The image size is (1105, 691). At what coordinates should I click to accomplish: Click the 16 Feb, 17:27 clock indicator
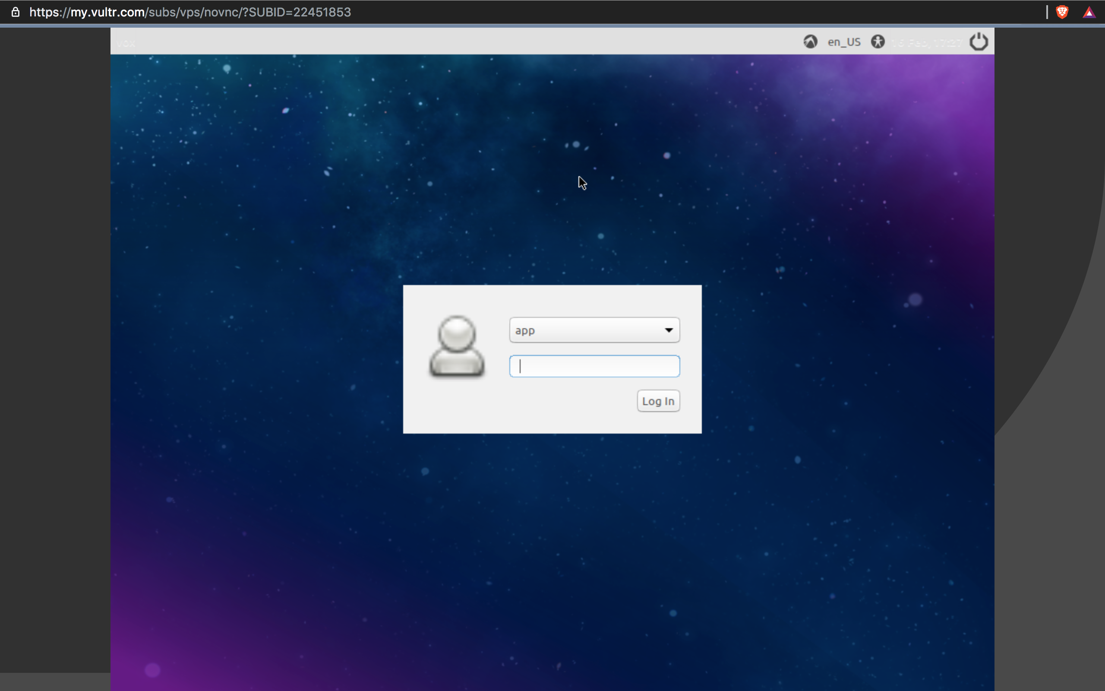pos(927,43)
